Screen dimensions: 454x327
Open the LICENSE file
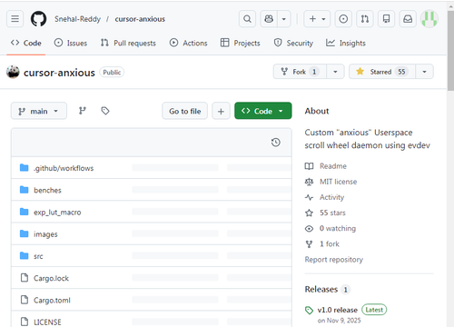coord(47,322)
